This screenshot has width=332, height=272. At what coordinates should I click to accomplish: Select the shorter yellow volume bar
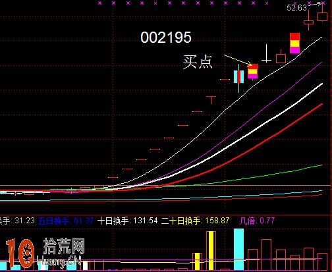pos(197,261)
